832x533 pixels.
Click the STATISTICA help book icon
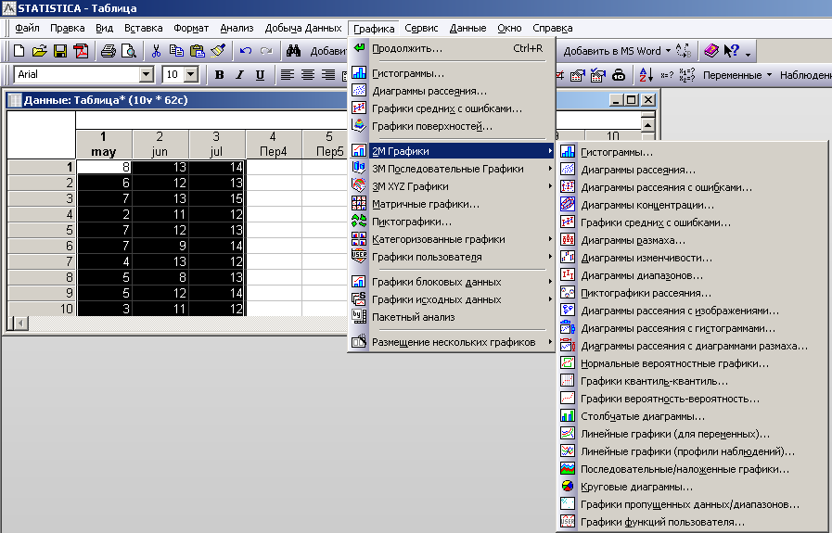click(711, 51)
